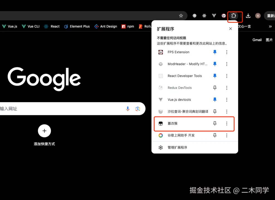
Task: Select 谷歌上网助手 开发 in the list
Action: 182,135
